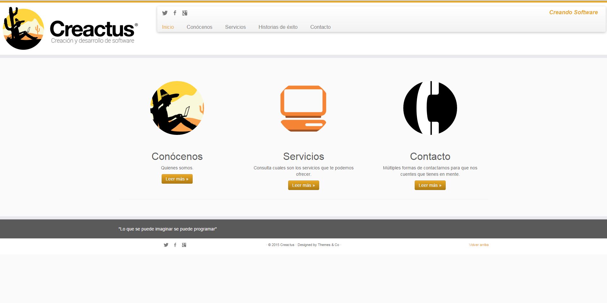607x303 pixels.
Task: Open the Twitter icon in the header
Action: point(165,13)
